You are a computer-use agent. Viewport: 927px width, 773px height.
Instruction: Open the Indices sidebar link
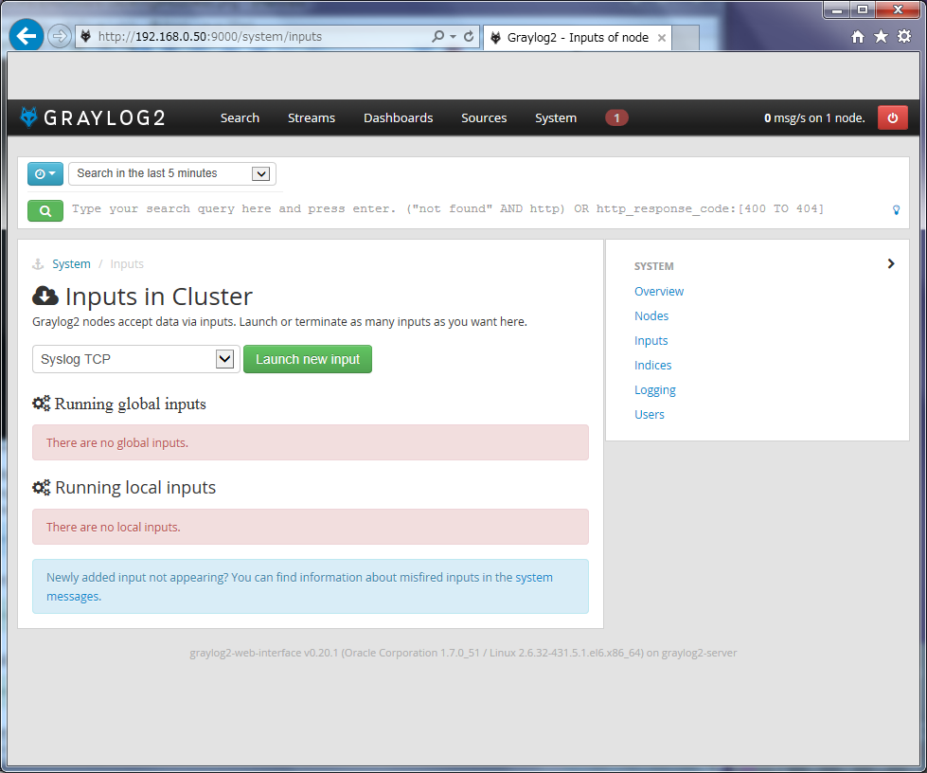[653, 366]
